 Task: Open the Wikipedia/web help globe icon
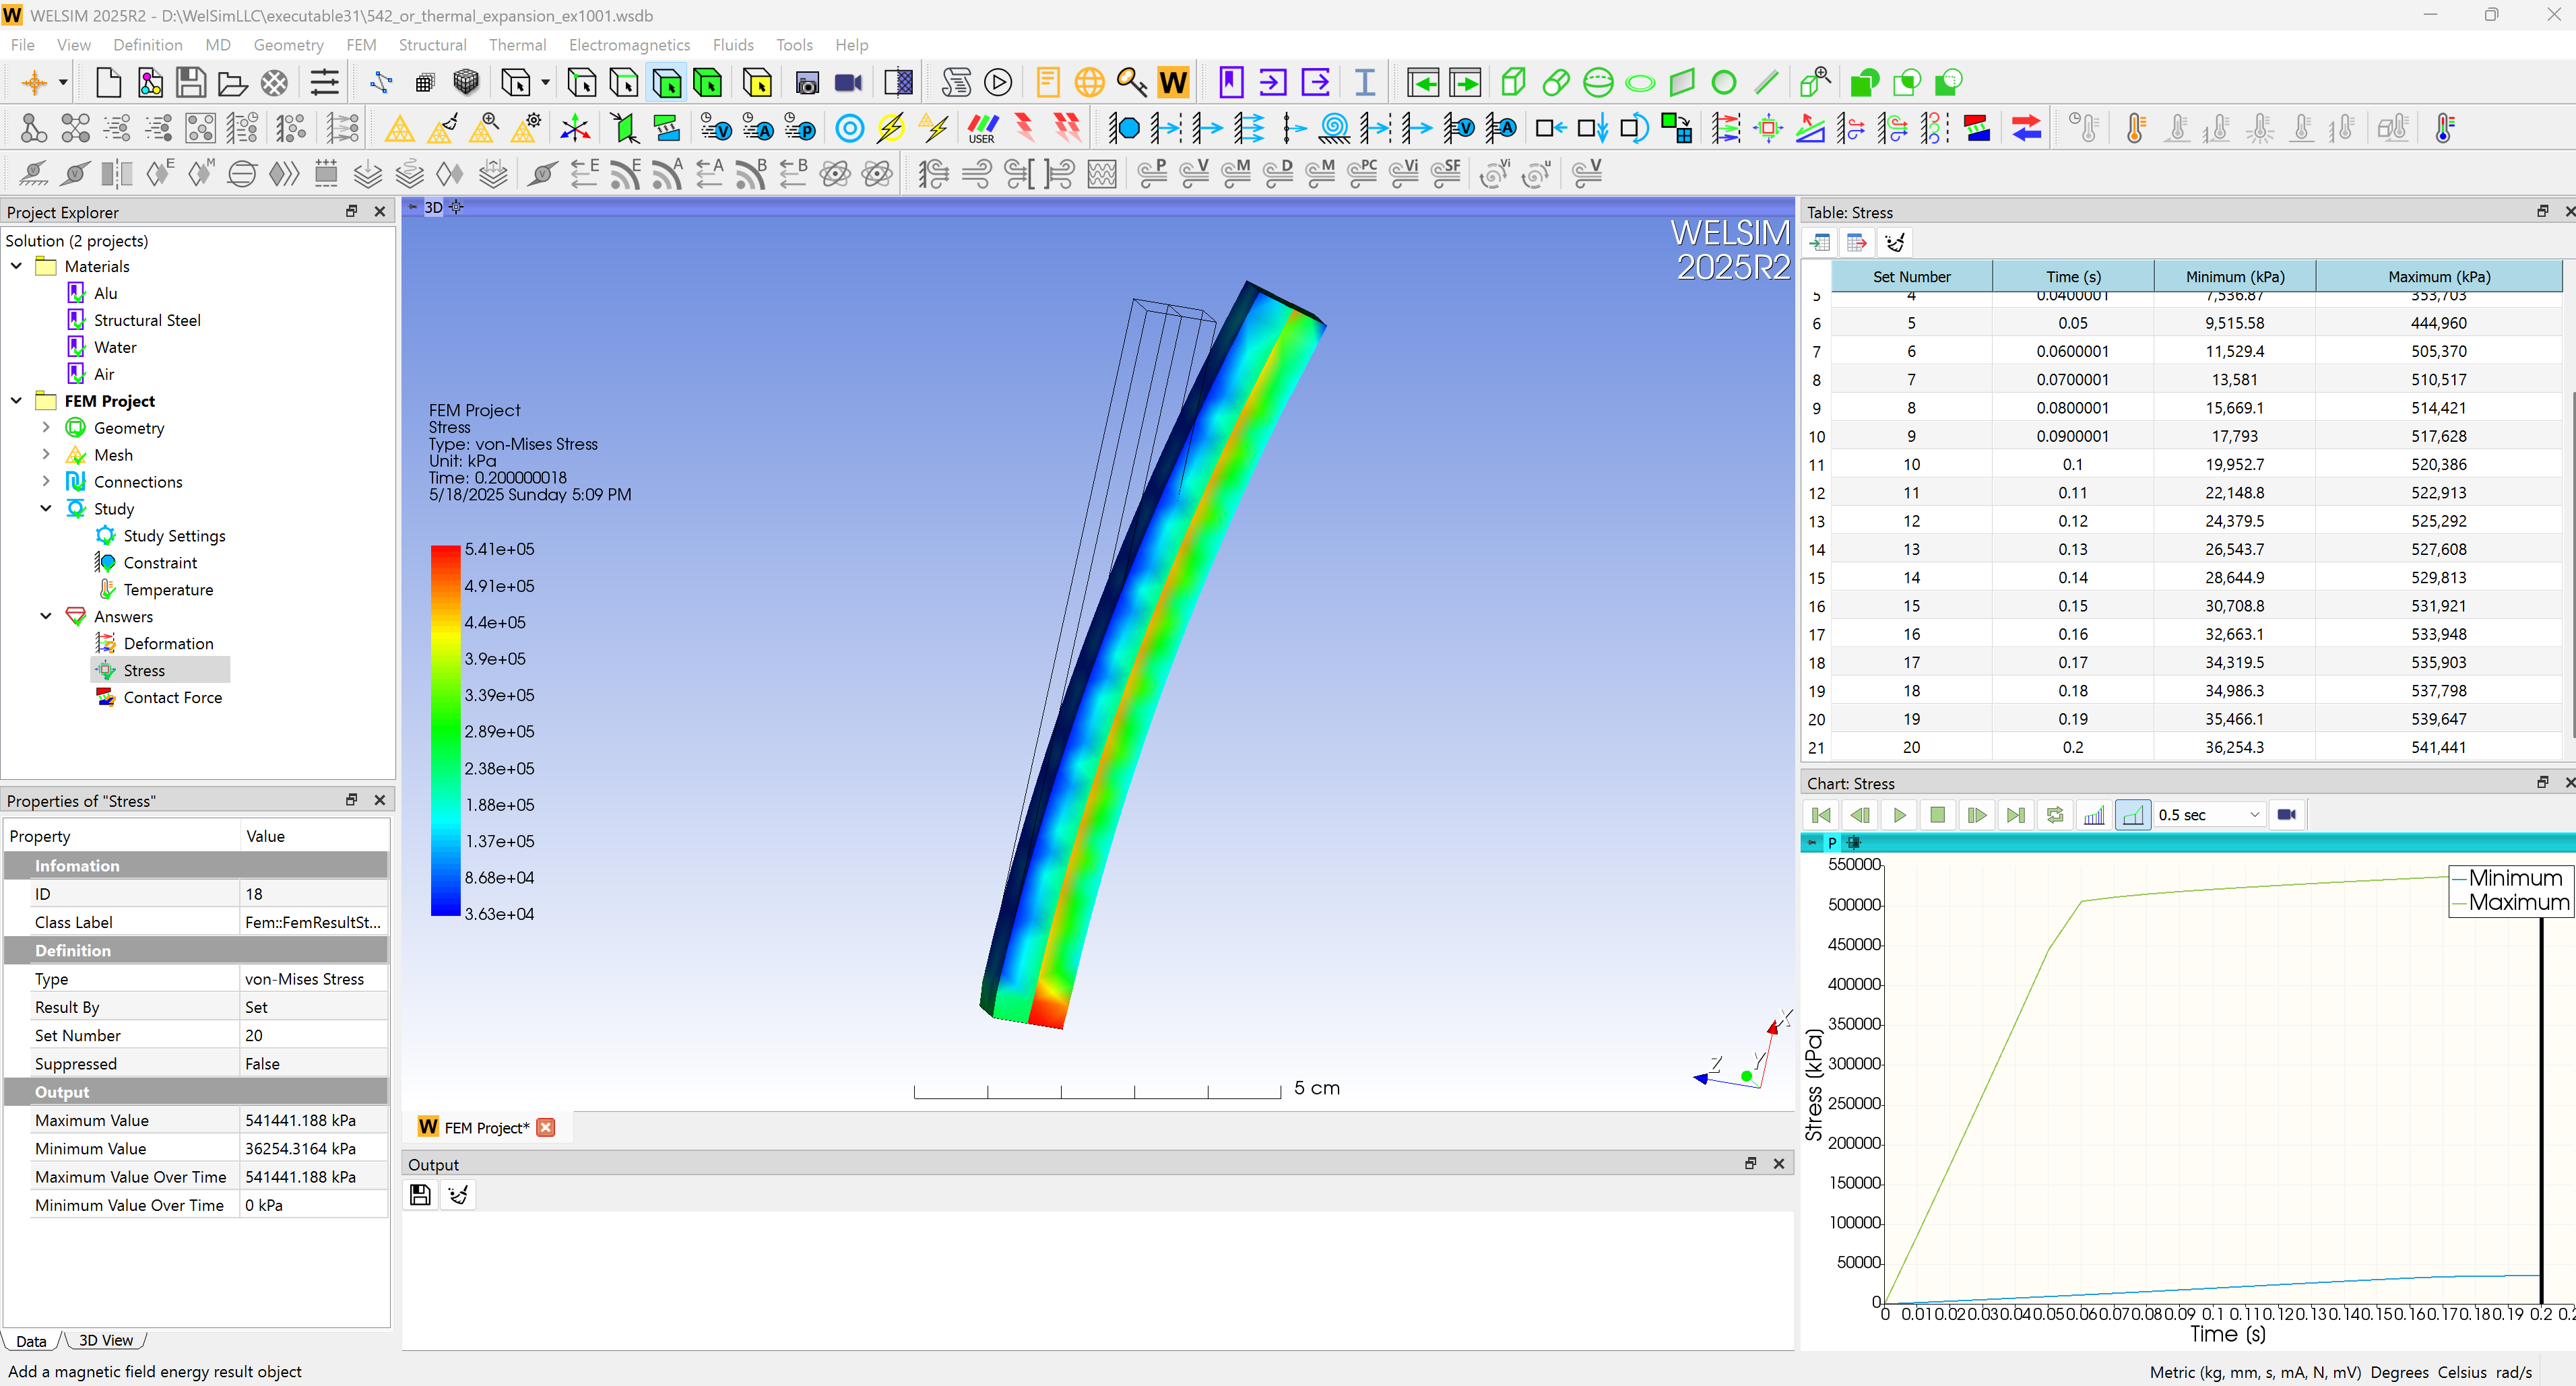(1089, 82)
